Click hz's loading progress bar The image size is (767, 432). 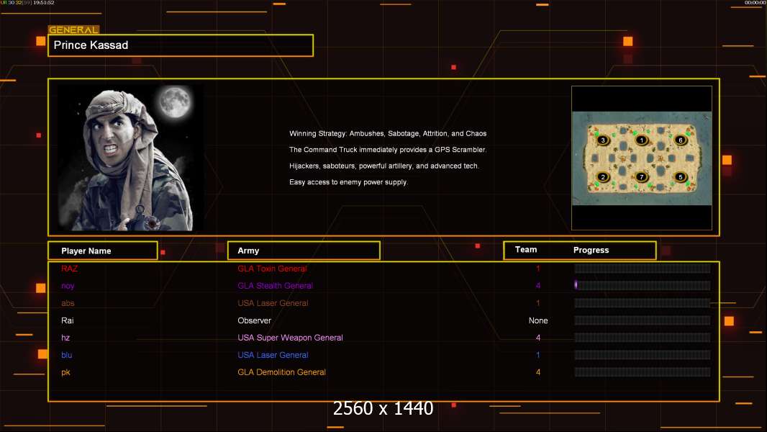[x=643, y=337]
